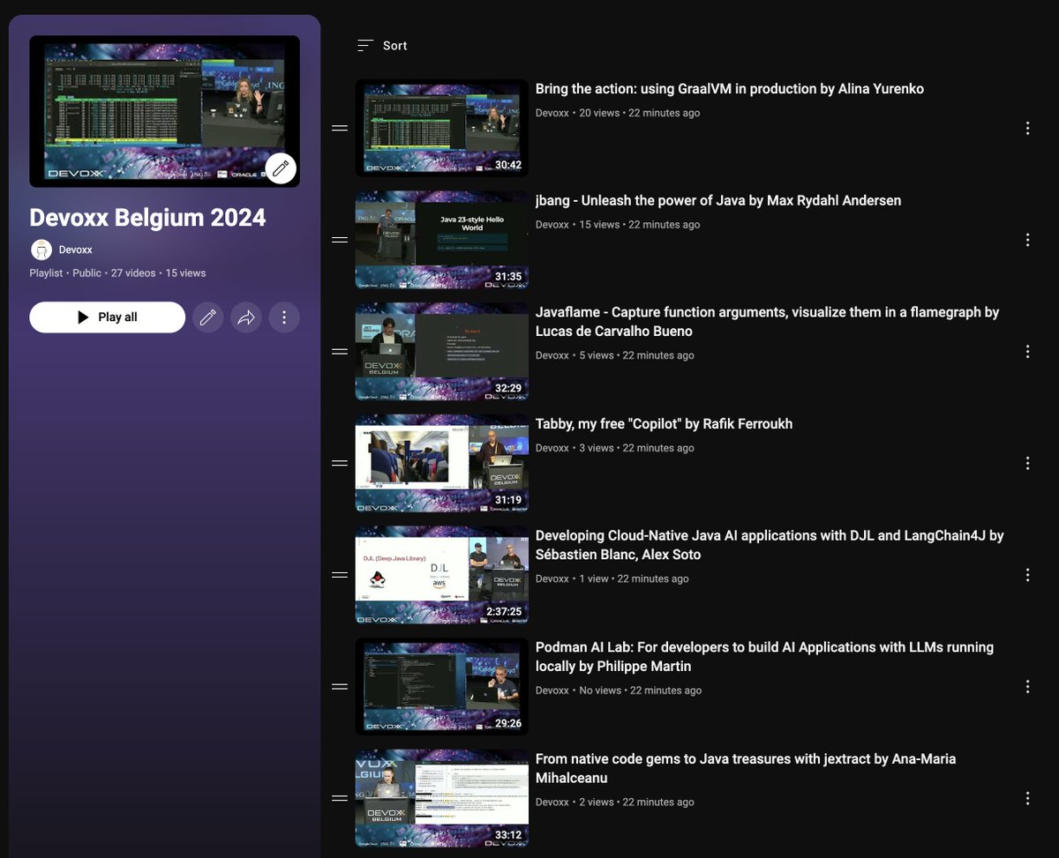
Task: Click the 32:29 Javaflame video thumbnail
Action: point(441,352)
